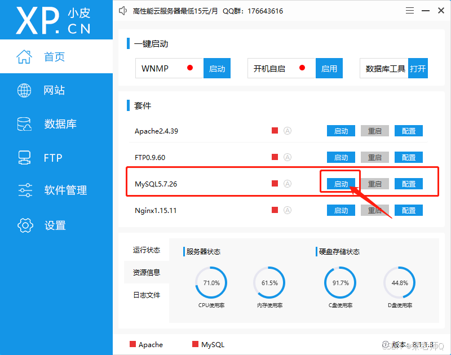
Task: Open the hamburger menu icon
Action: 410,11
